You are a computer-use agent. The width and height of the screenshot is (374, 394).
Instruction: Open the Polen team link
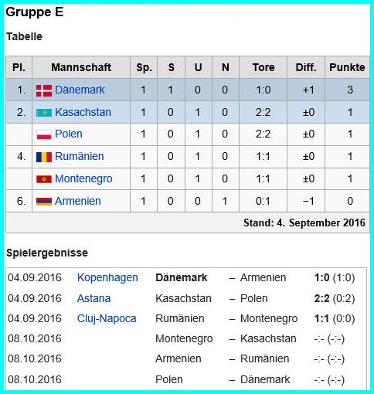[69, 134]
